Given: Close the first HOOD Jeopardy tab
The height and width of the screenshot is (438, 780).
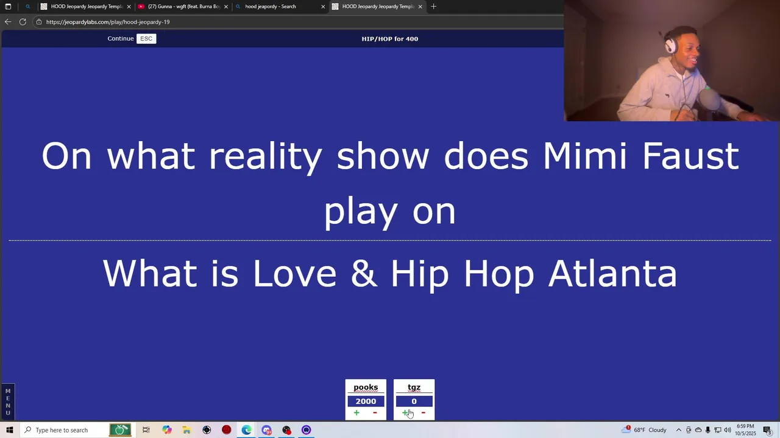Looking at the screenshot, I should (129, 7).
